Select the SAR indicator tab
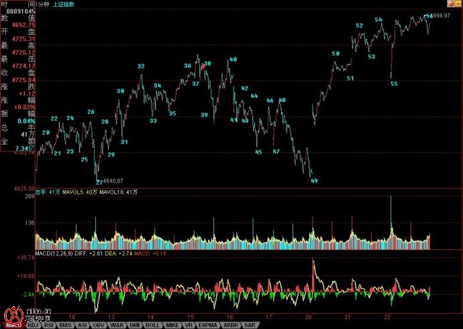The image size is (463, 329). tap(250, 324)
